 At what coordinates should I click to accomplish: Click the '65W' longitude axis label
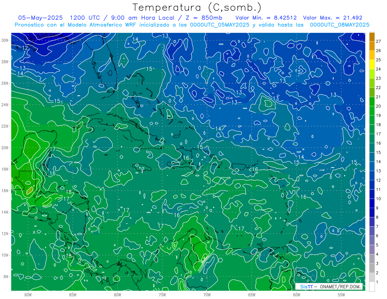click(x=252, y=295)
